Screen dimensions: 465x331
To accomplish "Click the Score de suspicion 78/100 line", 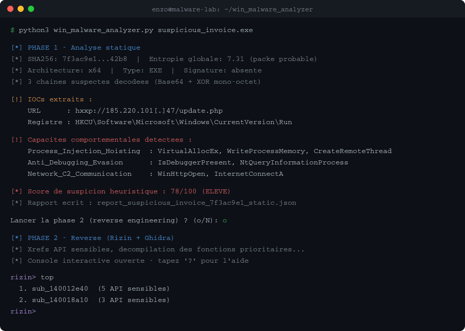I will point(121,191).
